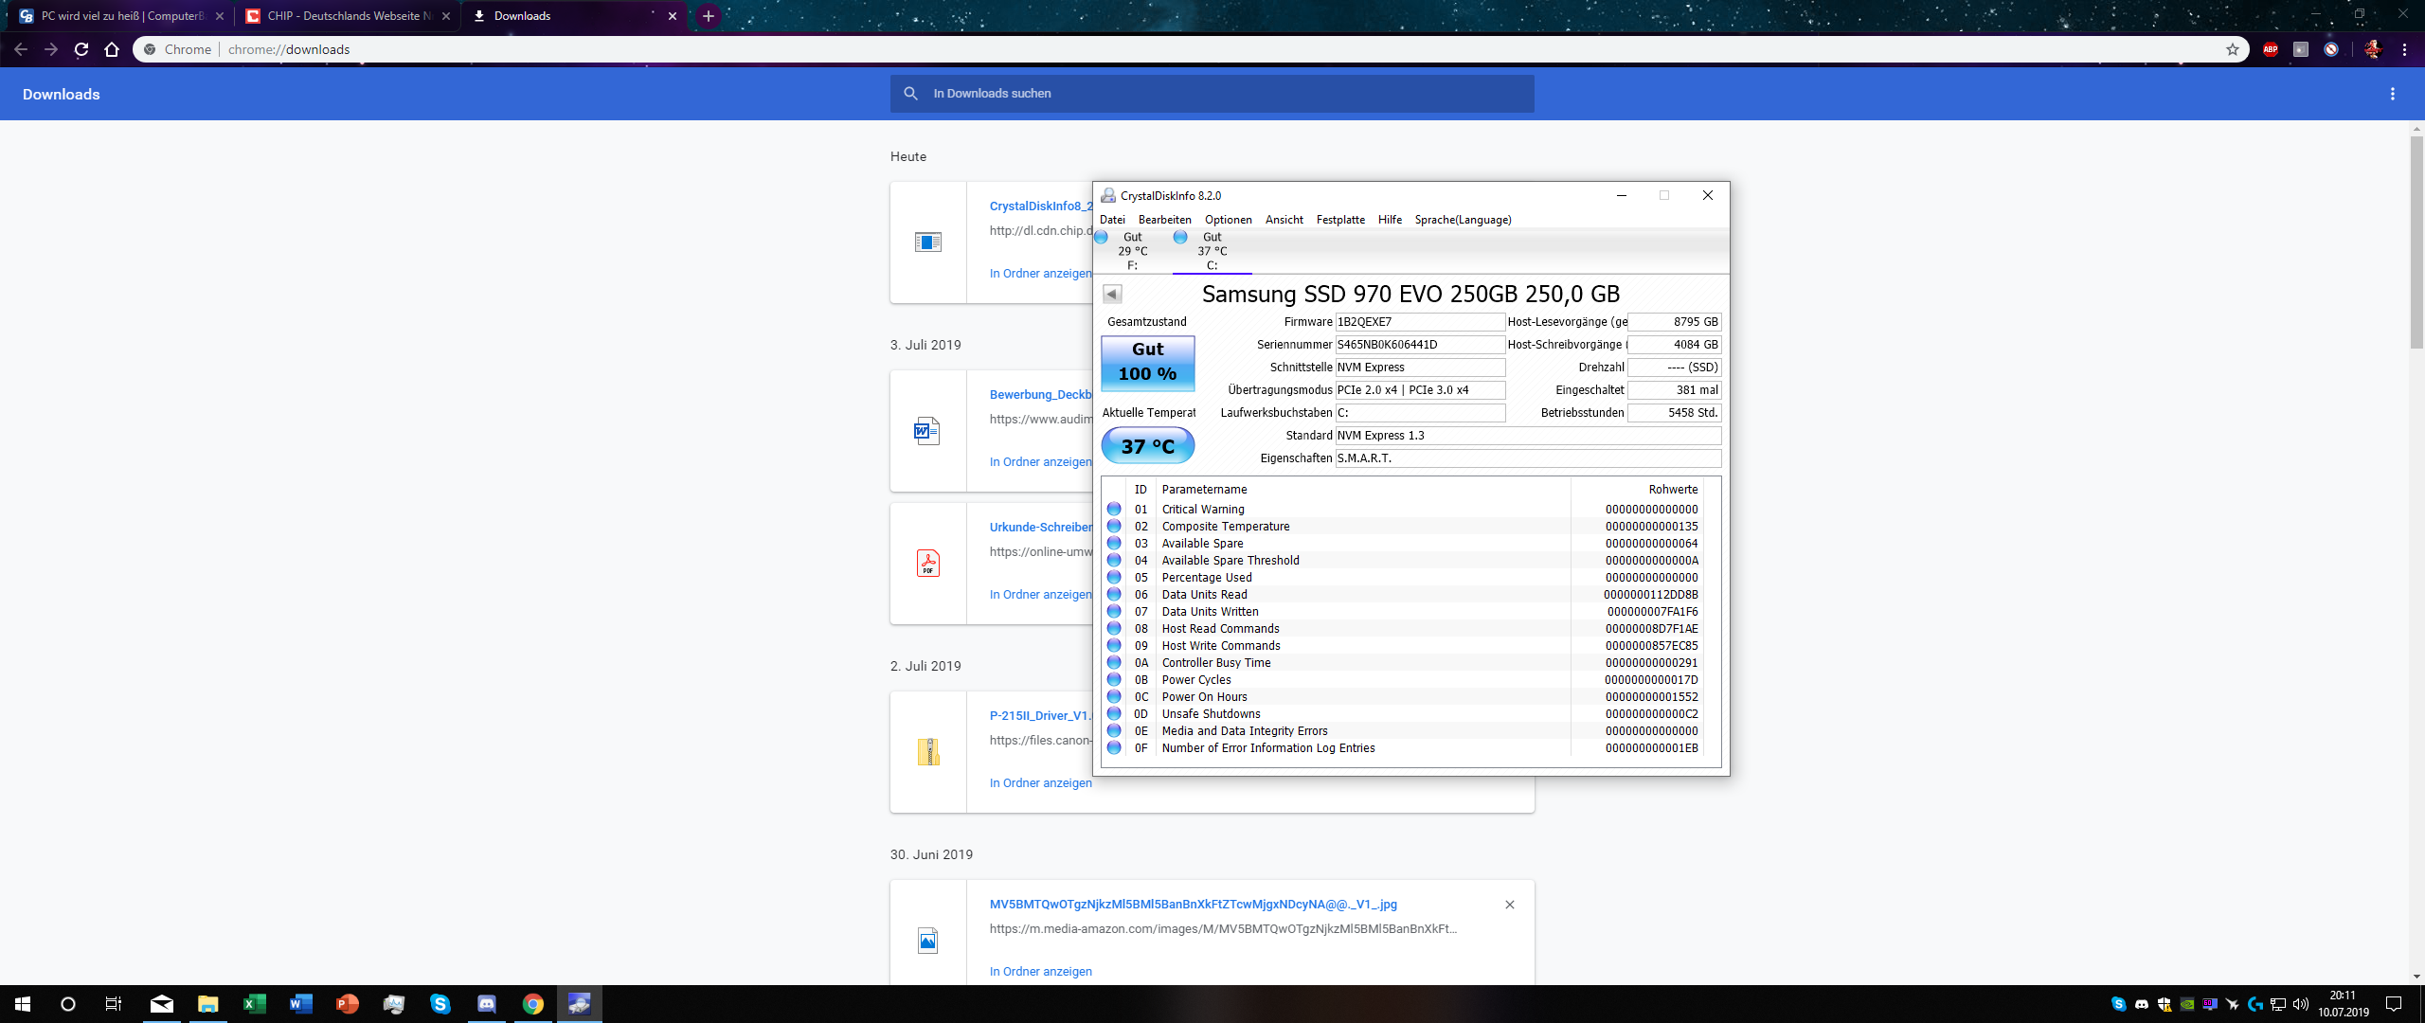
Task: Open the CrystalDiskInfo8 download link
Action: click(1041, 206)
